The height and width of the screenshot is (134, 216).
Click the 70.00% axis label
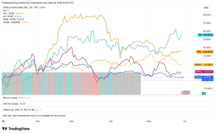tap(207, 23)
